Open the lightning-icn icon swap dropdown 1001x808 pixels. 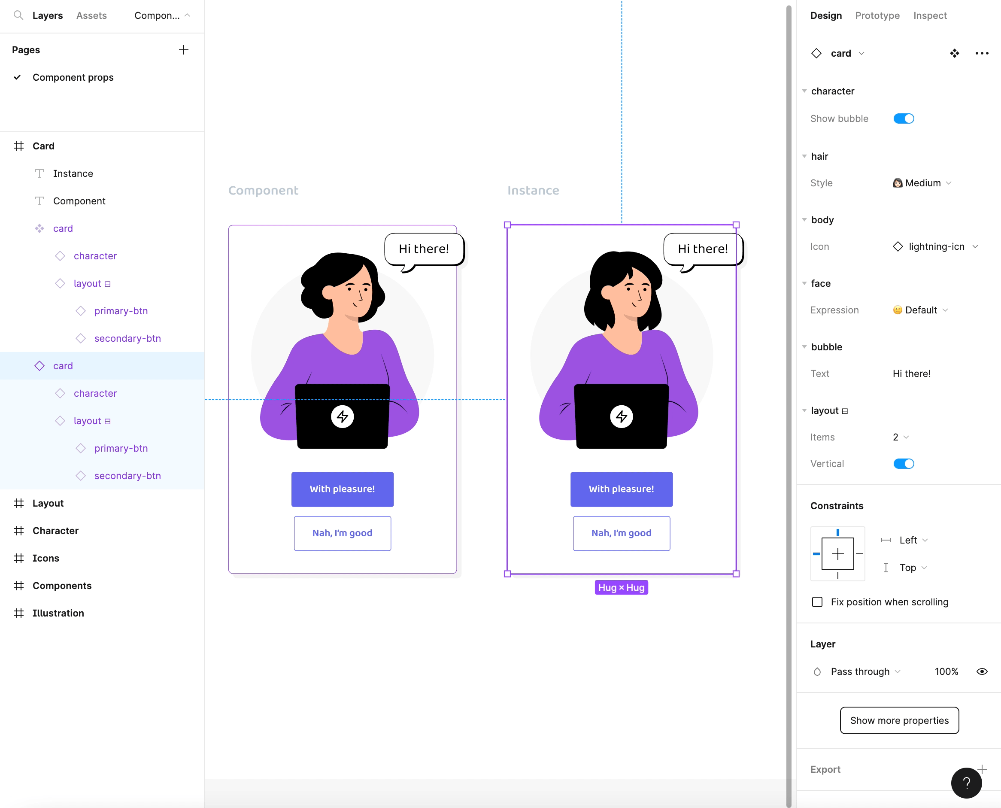(936, 247)
